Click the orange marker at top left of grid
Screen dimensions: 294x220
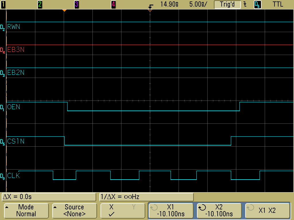65,11
